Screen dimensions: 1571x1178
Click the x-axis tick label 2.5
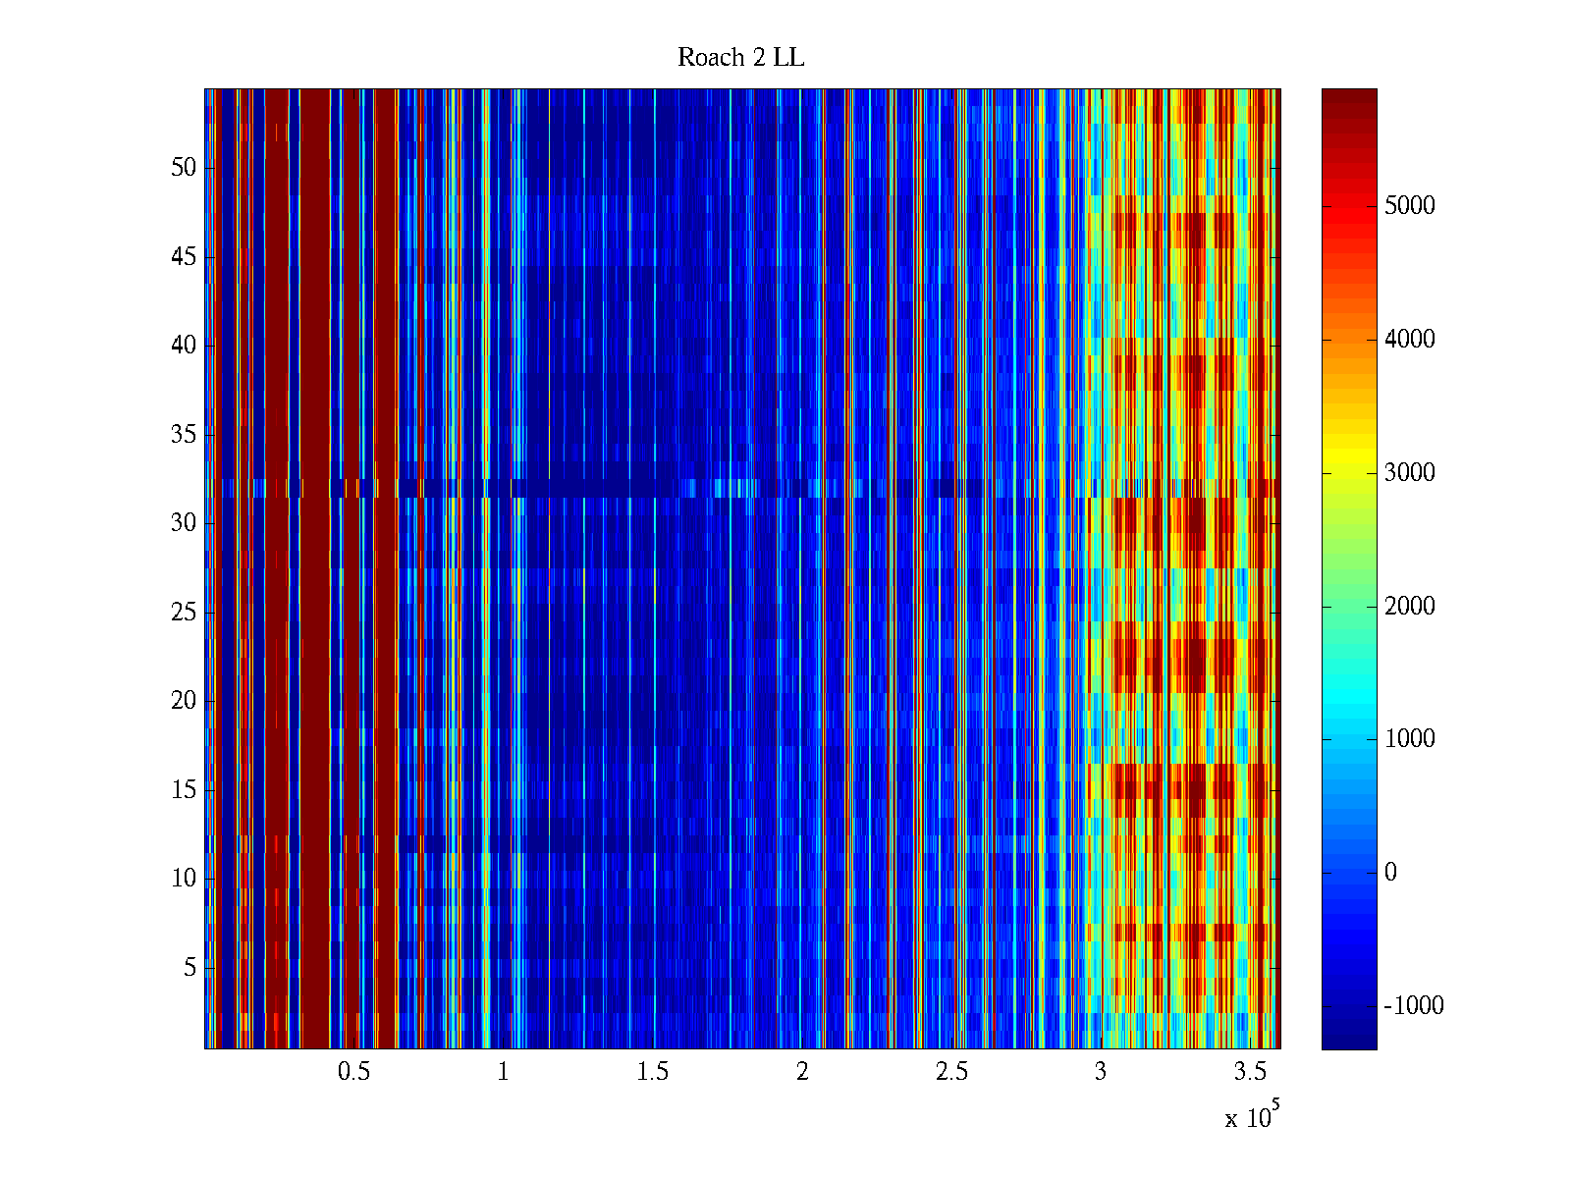(950, 1072)
